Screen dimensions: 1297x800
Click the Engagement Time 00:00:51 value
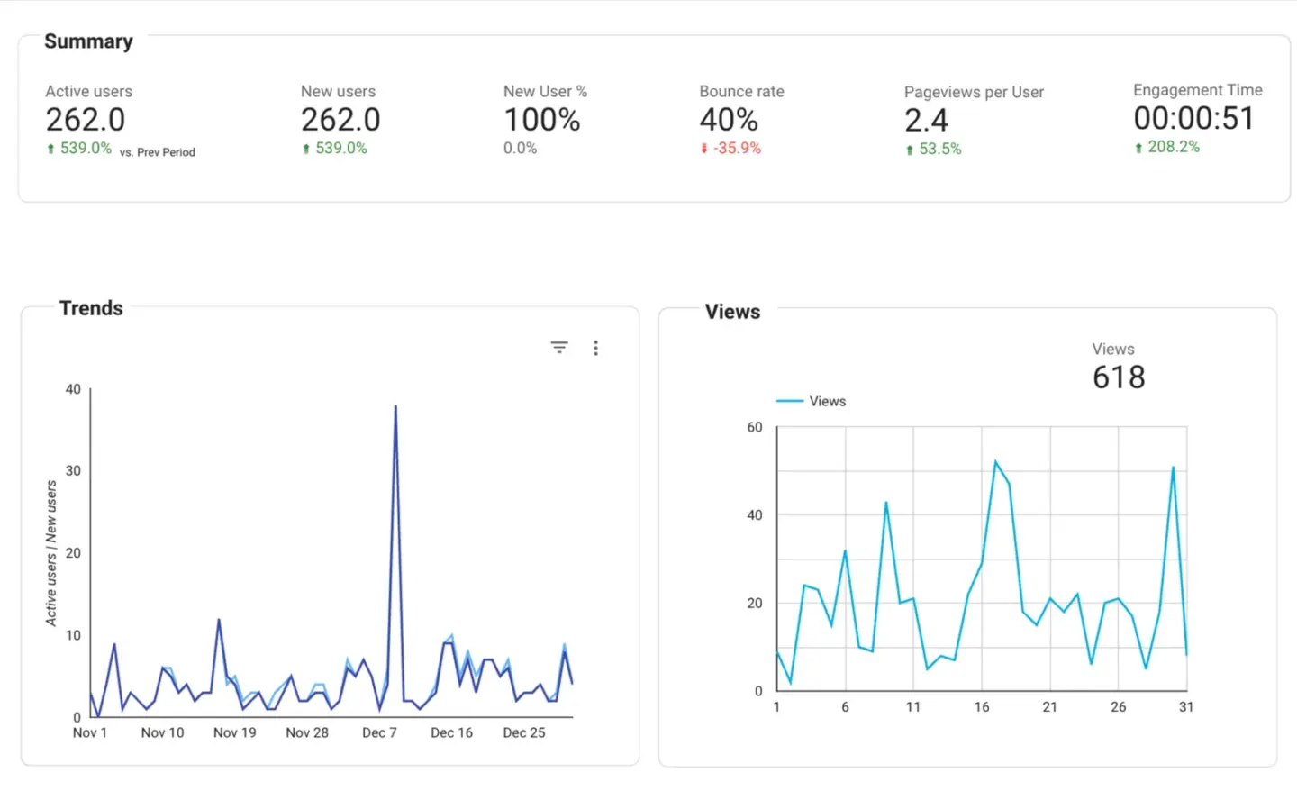click(x=1193, y=118)
